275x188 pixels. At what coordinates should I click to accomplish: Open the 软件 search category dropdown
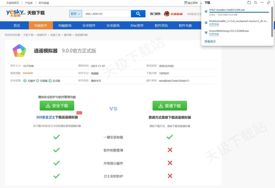point(76,14)
